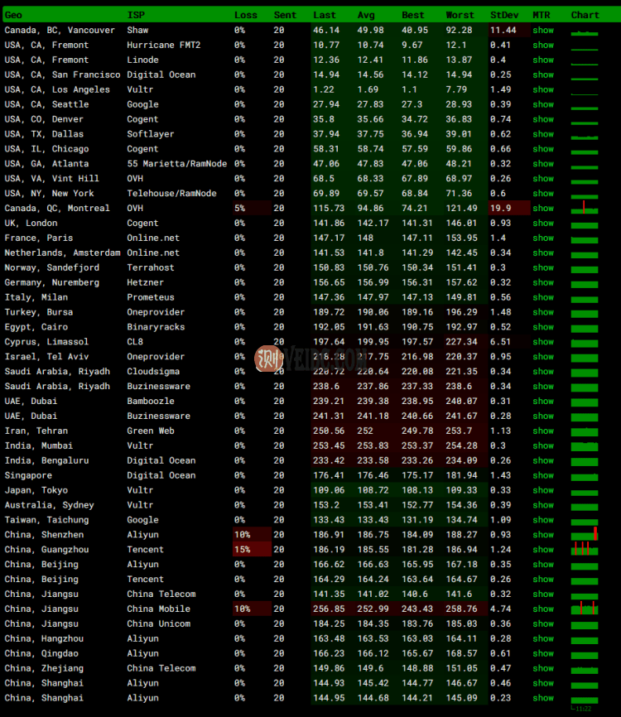The image size is (621, 717).
Task: Click the 5% loss cell for Montreal
Action: [x=252, y=209]
